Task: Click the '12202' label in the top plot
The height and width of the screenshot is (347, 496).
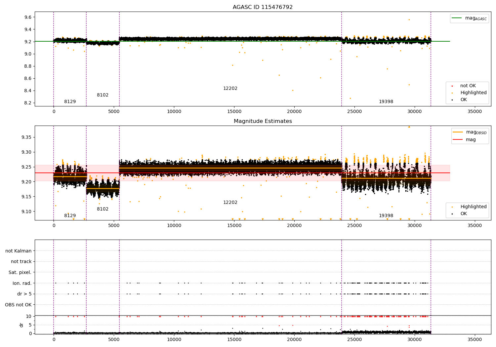Action: [230, 89]
